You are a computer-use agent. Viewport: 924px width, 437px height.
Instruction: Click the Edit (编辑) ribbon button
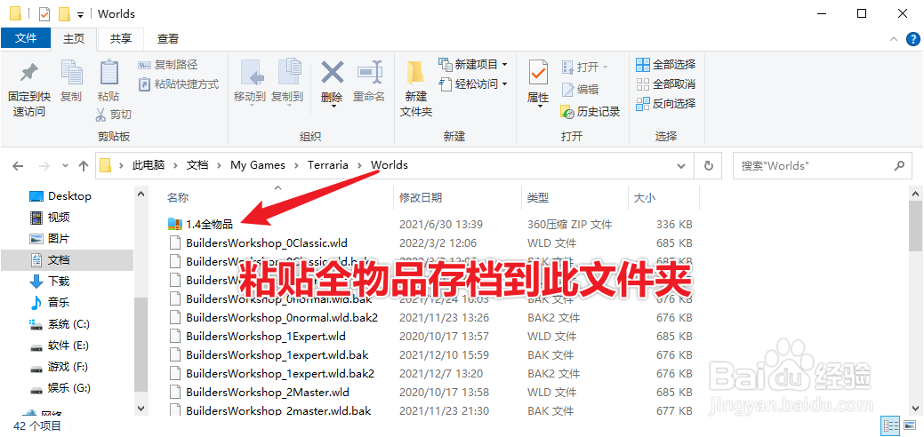581,90
